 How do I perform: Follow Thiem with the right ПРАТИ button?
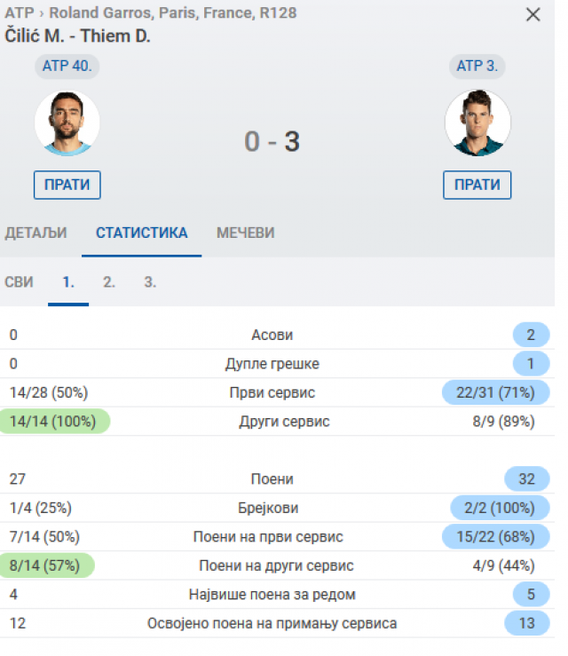(x=477, y=185)
